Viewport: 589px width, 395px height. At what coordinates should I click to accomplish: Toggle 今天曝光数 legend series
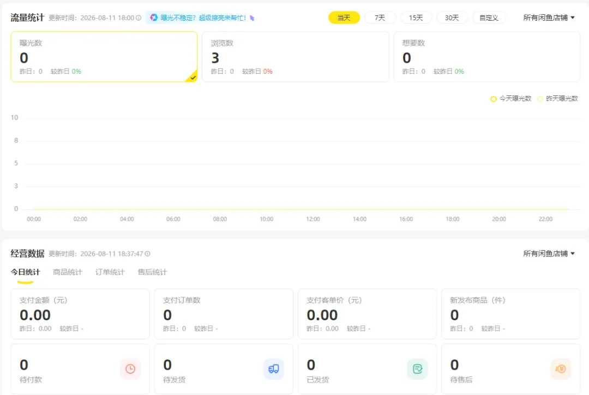[511, 98]
